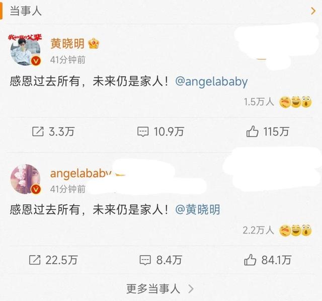Tap verified V badge on 黄晓明 avatar
Viewport: 322px width, 301px height.
(x=36, y=61)
